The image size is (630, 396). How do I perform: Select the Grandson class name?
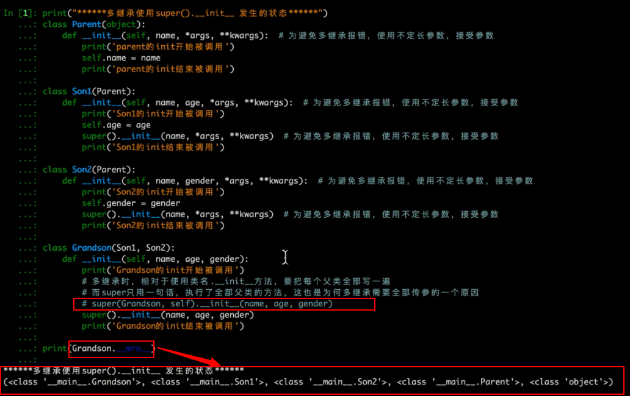point(92,248)
